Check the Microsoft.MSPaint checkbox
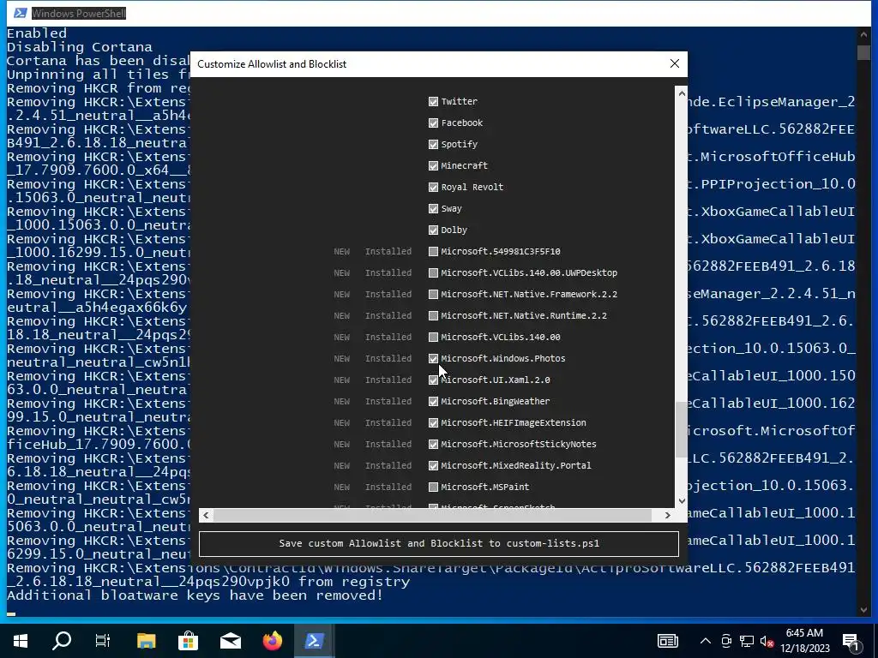Image resolution: width=878 pixels, height=658 pixels. tap(433, 487)
